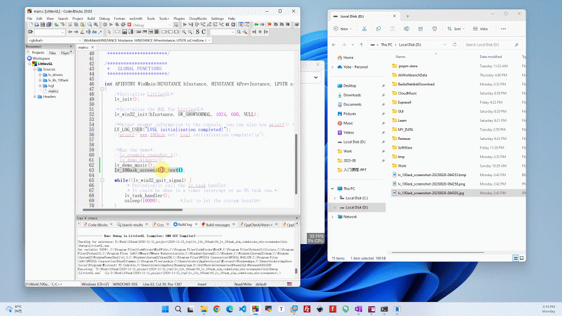Click the Delete trash icon in File Explorer

point(434,29)
